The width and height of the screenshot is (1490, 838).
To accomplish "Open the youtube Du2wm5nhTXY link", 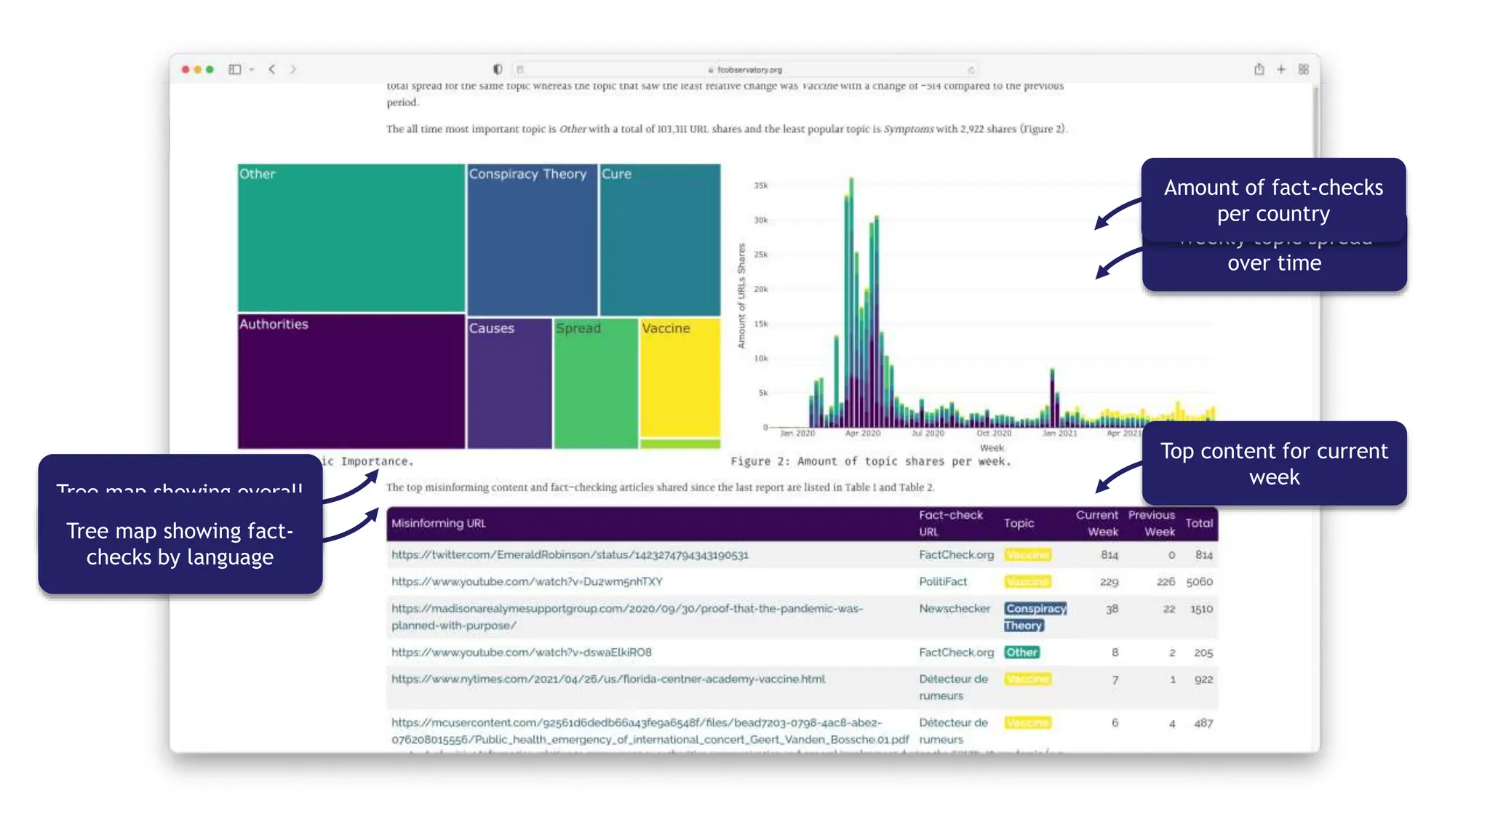I will [527, 582].
